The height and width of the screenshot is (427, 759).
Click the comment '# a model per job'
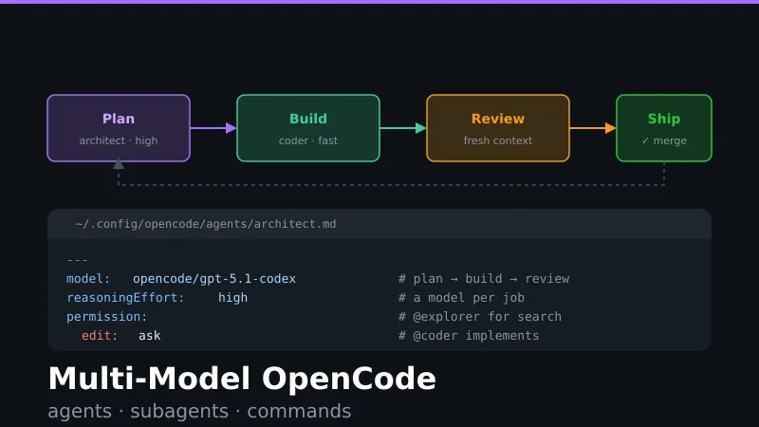pos(461,298)
